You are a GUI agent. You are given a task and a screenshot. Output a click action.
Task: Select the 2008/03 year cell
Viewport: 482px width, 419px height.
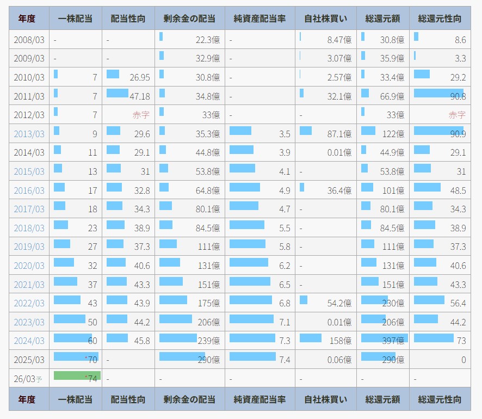click(x=29, y=40)
